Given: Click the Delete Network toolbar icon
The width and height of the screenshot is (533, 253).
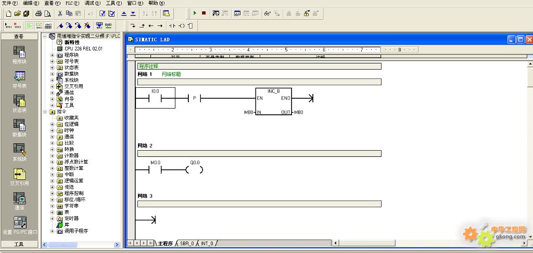Looking at the screenshot, I should click(x=17, y=26).
